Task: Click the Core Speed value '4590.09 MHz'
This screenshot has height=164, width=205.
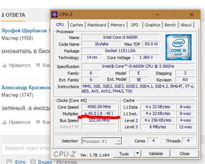Action: (x=99, y=107)
